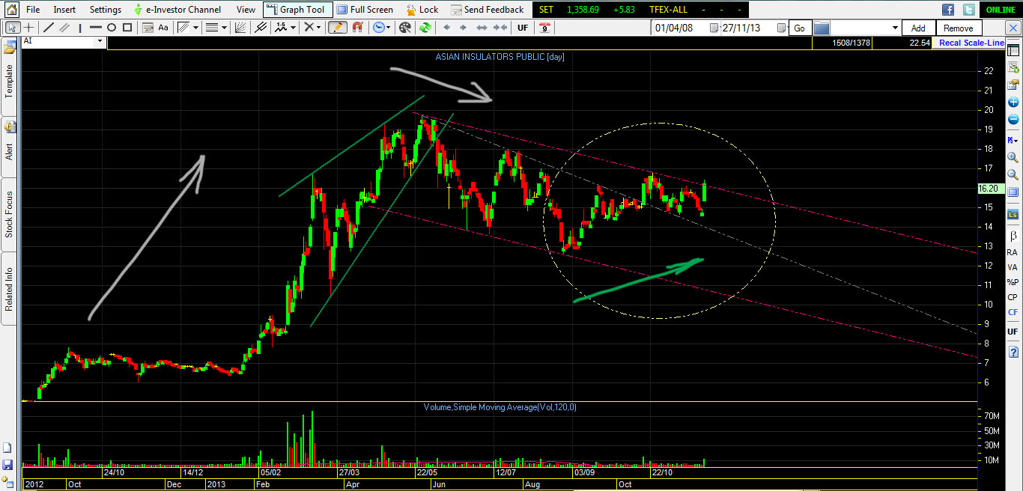1023x491 pixels.
Task: Click the Add button
Action: (x=918, y=28)
